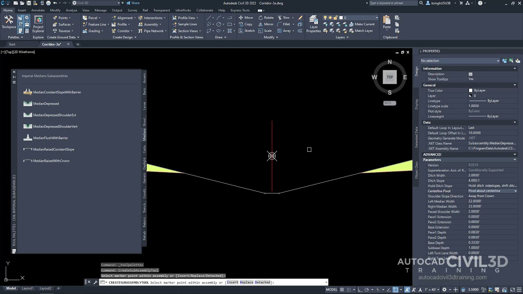Open the Analyze ribbon tab
Screen dimensions: 523x294
tap(72, 10)
